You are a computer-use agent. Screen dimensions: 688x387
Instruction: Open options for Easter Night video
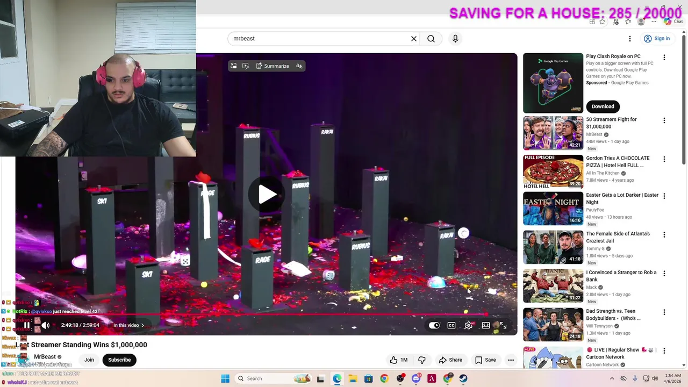(x=664, y=196)
